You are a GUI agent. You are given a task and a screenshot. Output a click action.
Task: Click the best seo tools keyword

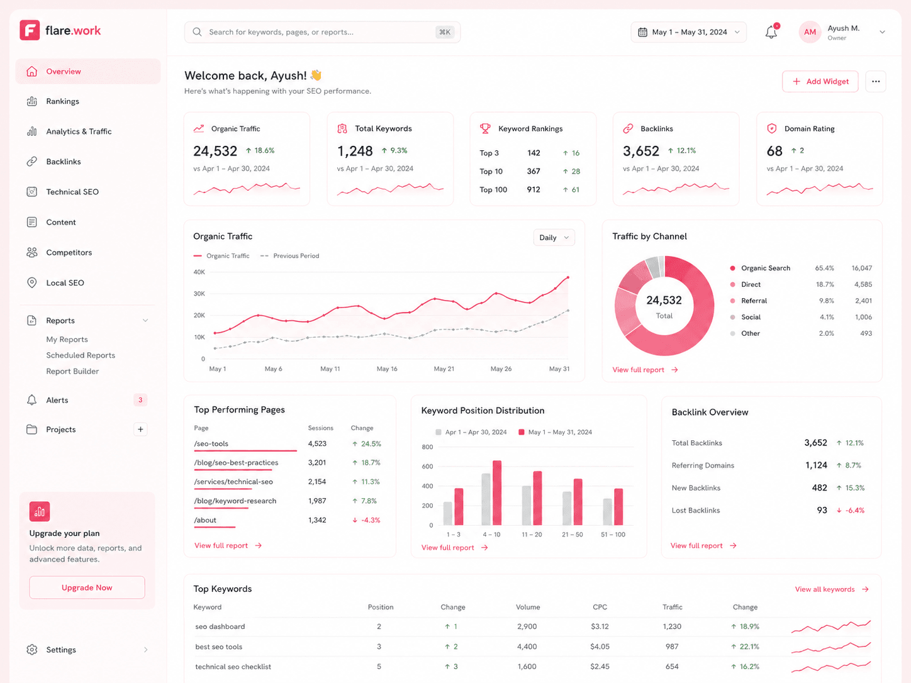(x=218, y=647)
